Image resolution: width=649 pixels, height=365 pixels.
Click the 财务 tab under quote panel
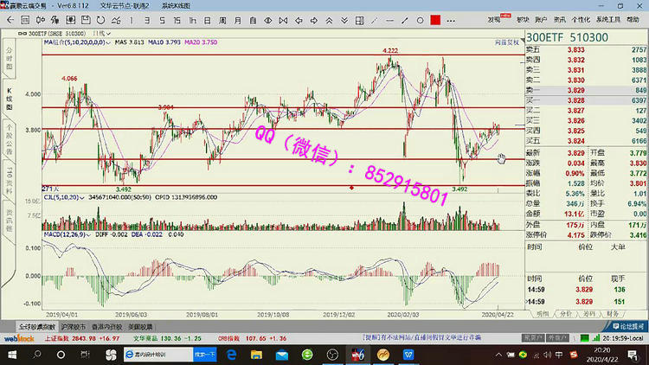coord(612,315)
